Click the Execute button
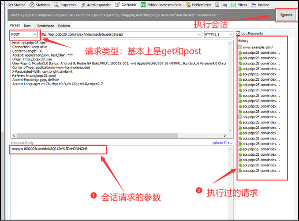The width and height of the screenshot is (299, 221). [x=286, y=15]
